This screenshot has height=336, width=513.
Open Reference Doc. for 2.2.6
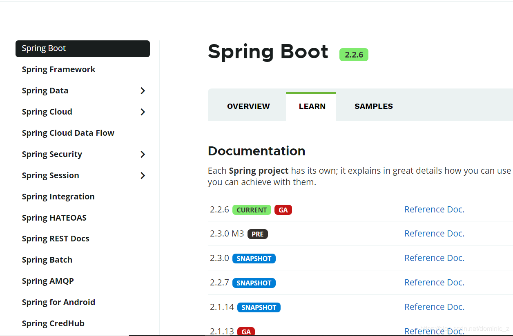pos(434,209)
